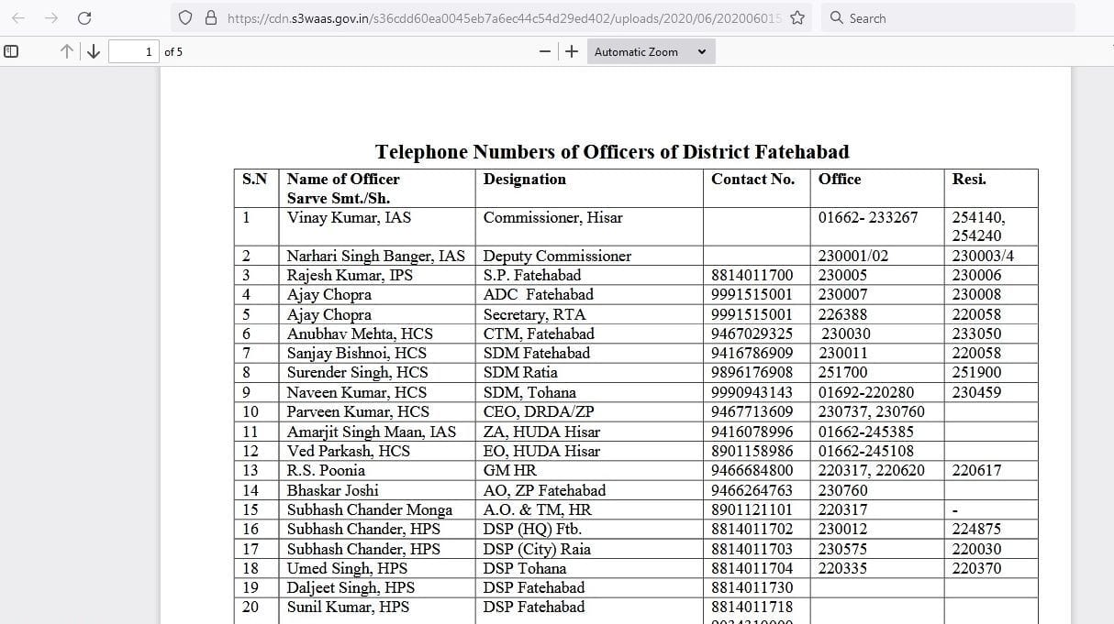Viewport: 1114px width, 624px height.
Task: Click office number 01662- 233267
Action: pos(868,217)
